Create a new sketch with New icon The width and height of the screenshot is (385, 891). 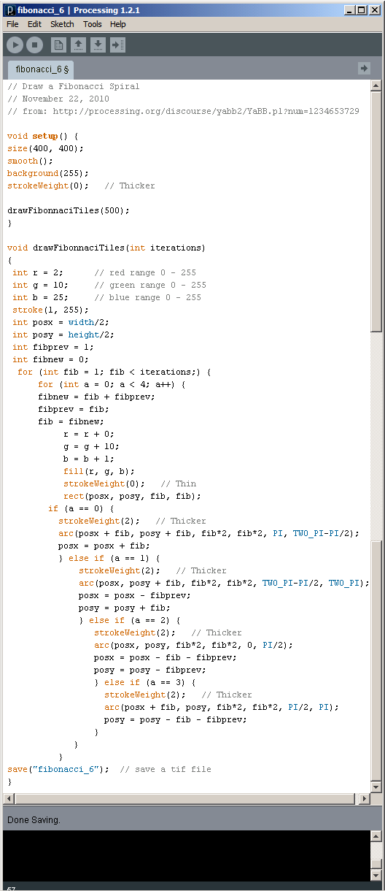[58, 45]
